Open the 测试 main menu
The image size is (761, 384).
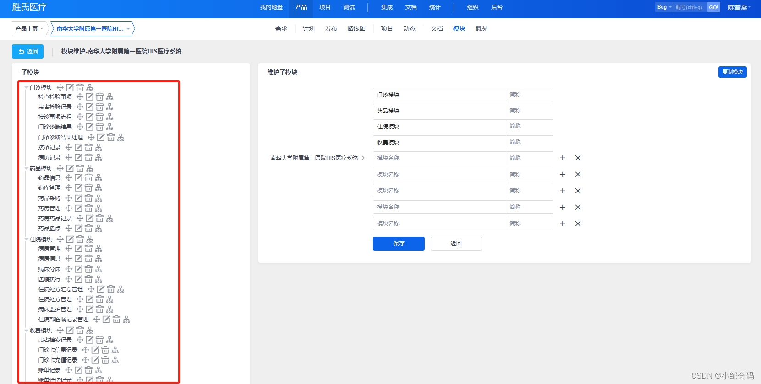tap(349, 7)
